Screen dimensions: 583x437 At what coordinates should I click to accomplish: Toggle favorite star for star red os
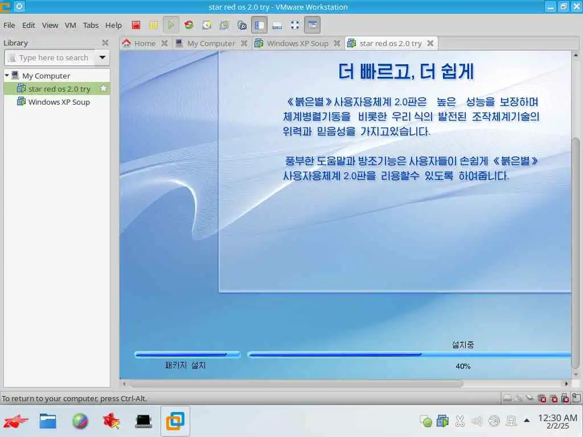(104, 88)
